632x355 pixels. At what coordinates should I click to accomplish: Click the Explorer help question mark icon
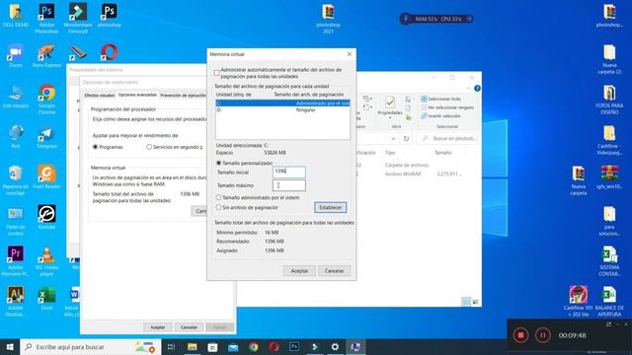pyautogui.click(x=477, y=88)
